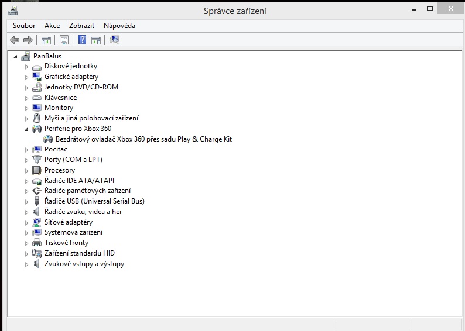The image size is (465, 331).
Task: Click the scan for hardware changes icon
Action: click(114, 40)
